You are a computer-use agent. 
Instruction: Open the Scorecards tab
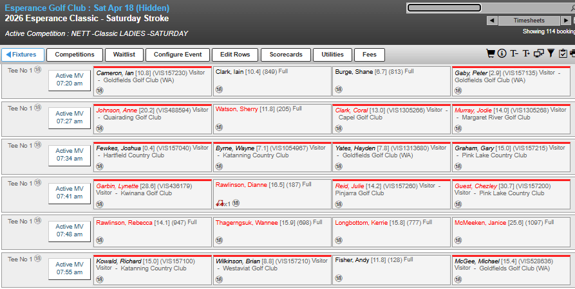[x=286, y=55]
